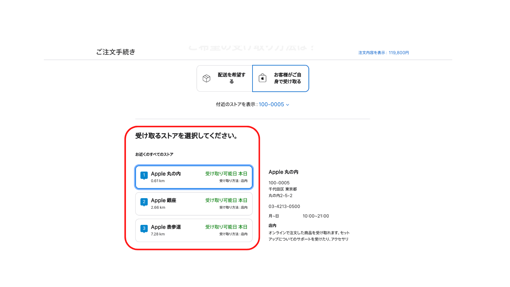The image size is (510, 287).
Task: Click the ご注文手続き heading
Action: (116, 52)
